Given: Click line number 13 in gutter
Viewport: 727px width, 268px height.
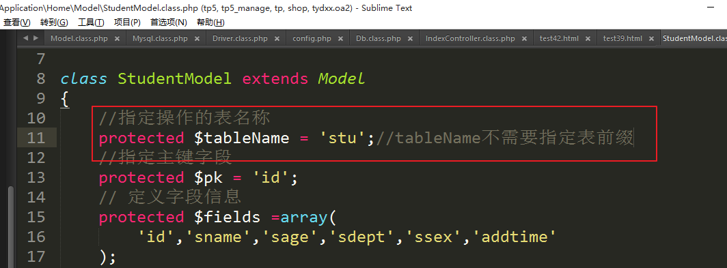Looking at the screenshot, I should click(x=41, y=177).
